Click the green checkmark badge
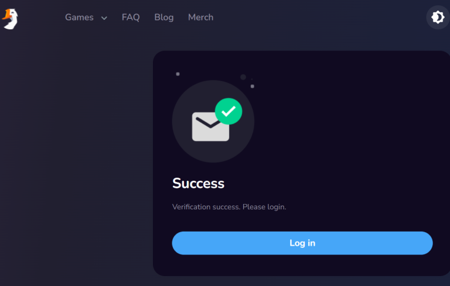 (x=229, y=111)
